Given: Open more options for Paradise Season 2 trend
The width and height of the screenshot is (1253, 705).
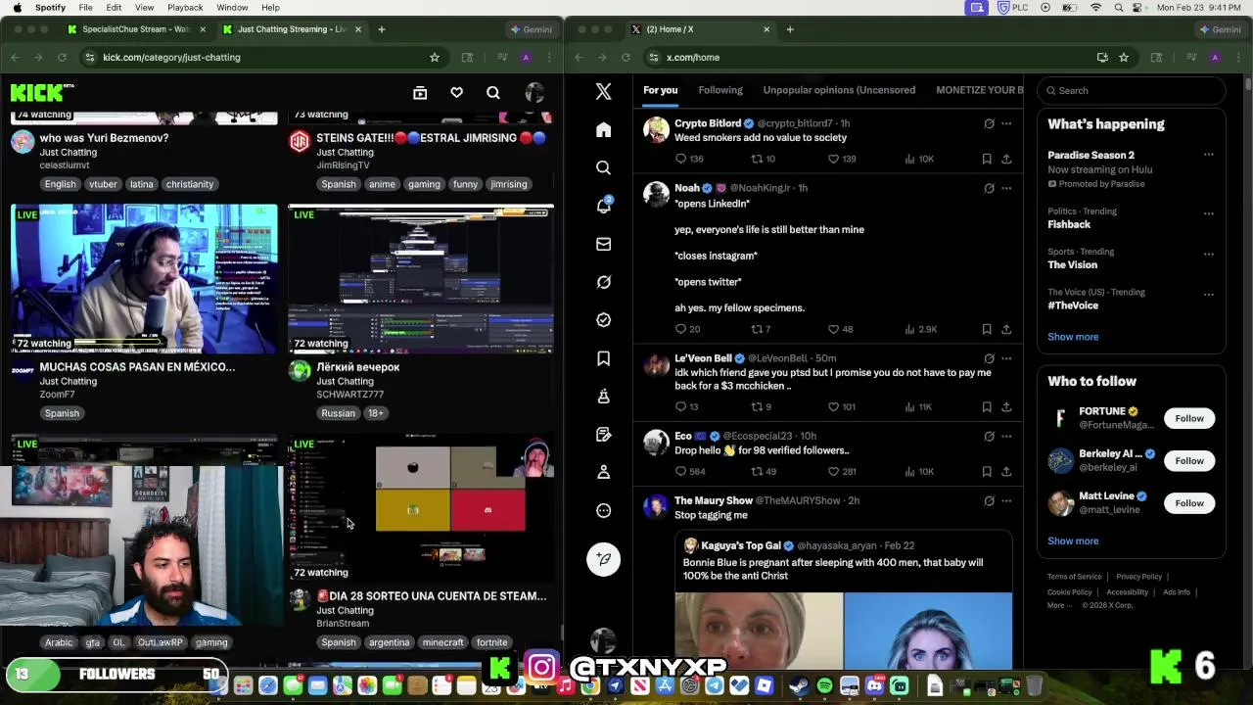Looking at the screenshot, I should tap(1209, 155).
